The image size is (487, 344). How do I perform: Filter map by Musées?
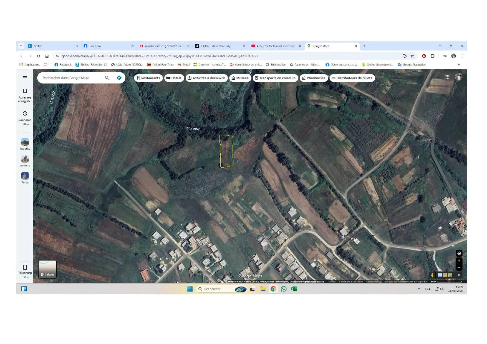[240, 78]
